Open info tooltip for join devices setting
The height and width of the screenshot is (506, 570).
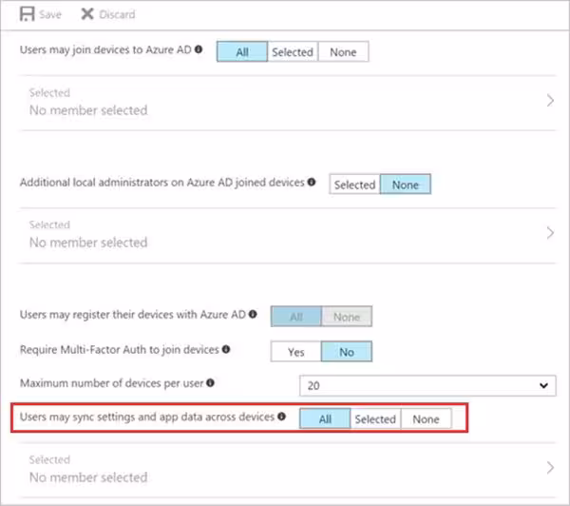199,49
